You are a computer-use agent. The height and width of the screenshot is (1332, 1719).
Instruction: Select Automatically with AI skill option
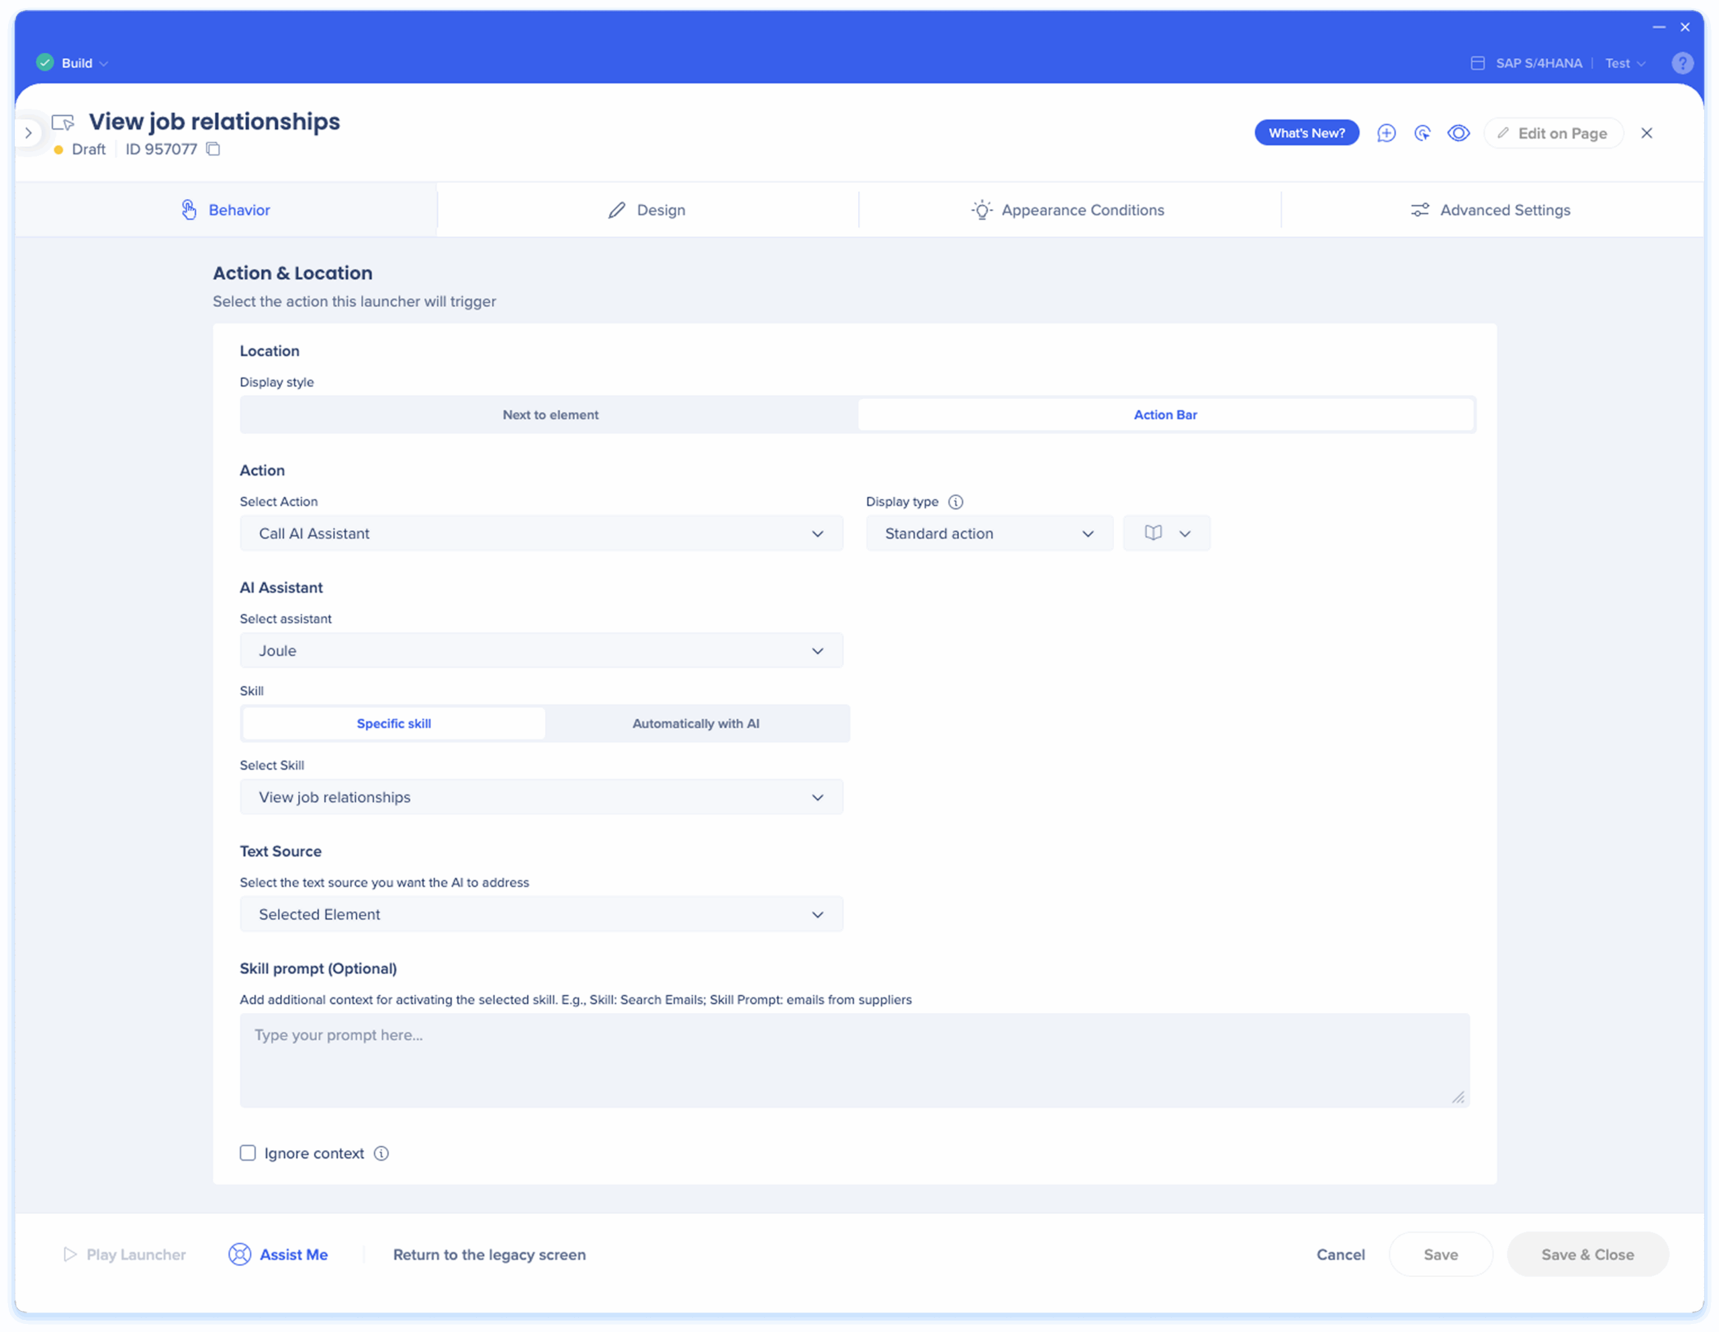(x=696, y=723)
